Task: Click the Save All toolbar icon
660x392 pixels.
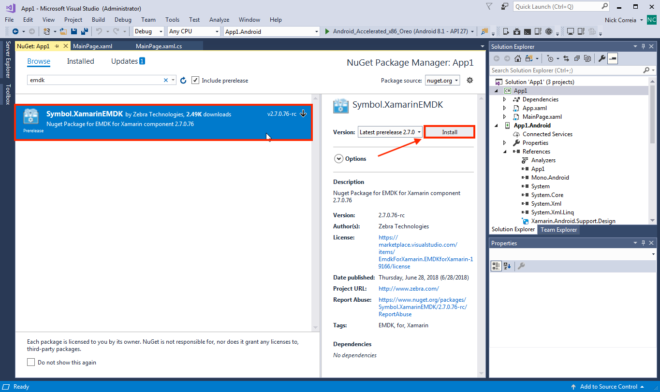Action: (x=84, y=31)
